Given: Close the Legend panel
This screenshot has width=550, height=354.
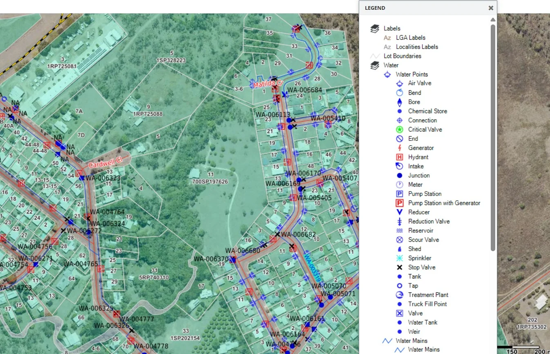Looking at the screenshot, I should pos(491,8).
